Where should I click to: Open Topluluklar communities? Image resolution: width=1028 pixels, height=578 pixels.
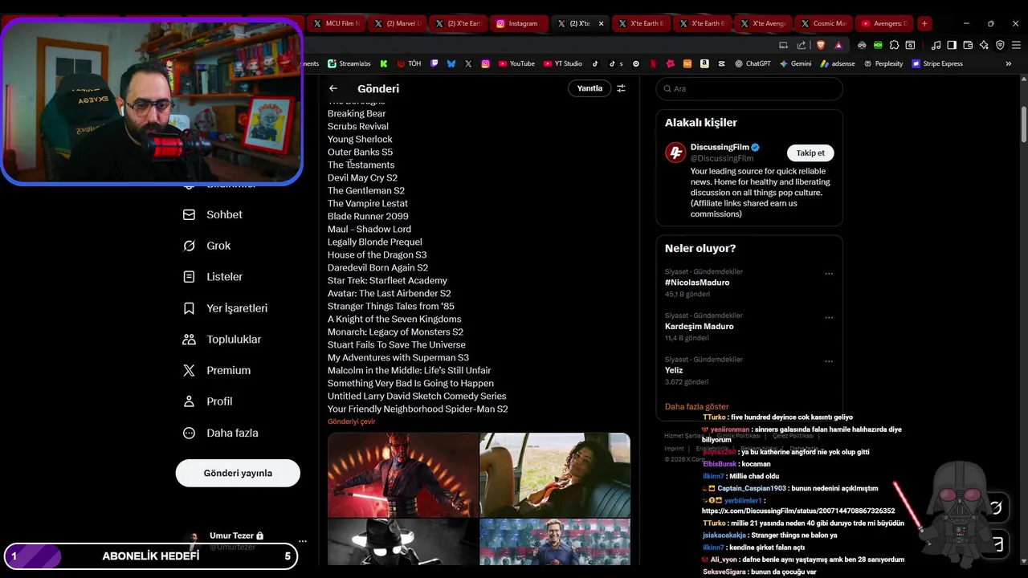click(x=222, y=339)
